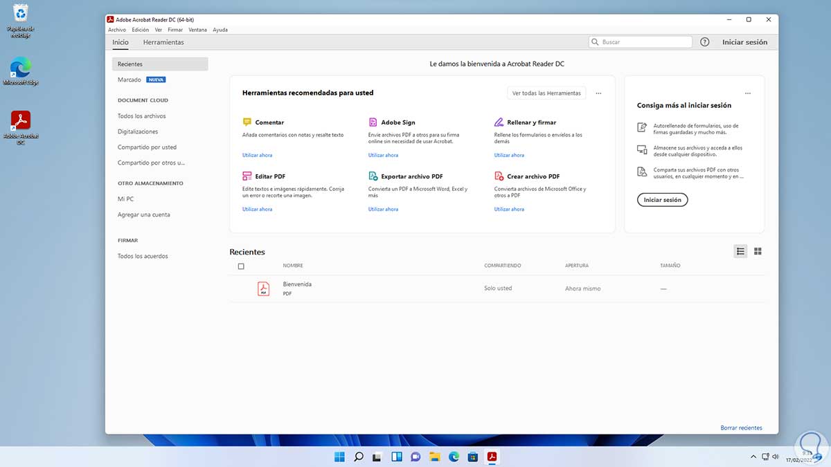Select Recientes in the sidebar

(160, 64)
